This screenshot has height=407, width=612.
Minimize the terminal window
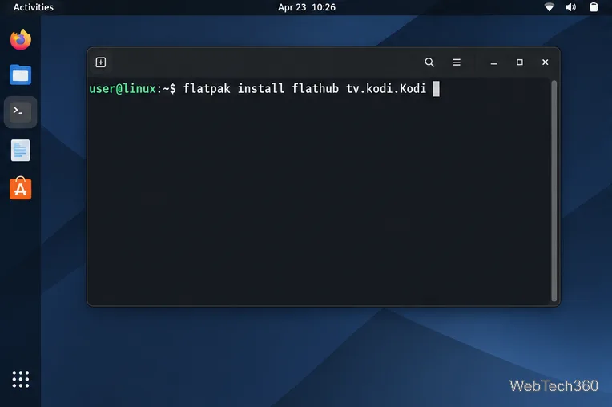point(493,62)
